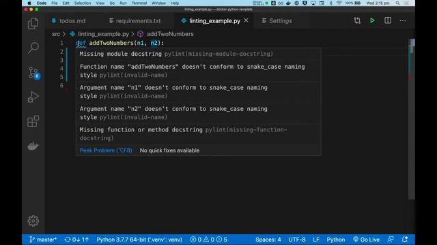This screenshot has width=437, height=245.
Task: Open notifications bell in status bar
Action: (x=405, y=240)
